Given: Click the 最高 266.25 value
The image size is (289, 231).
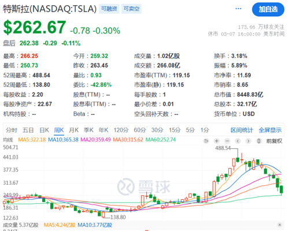Looking at the screenshot, I should coord(29,56).
